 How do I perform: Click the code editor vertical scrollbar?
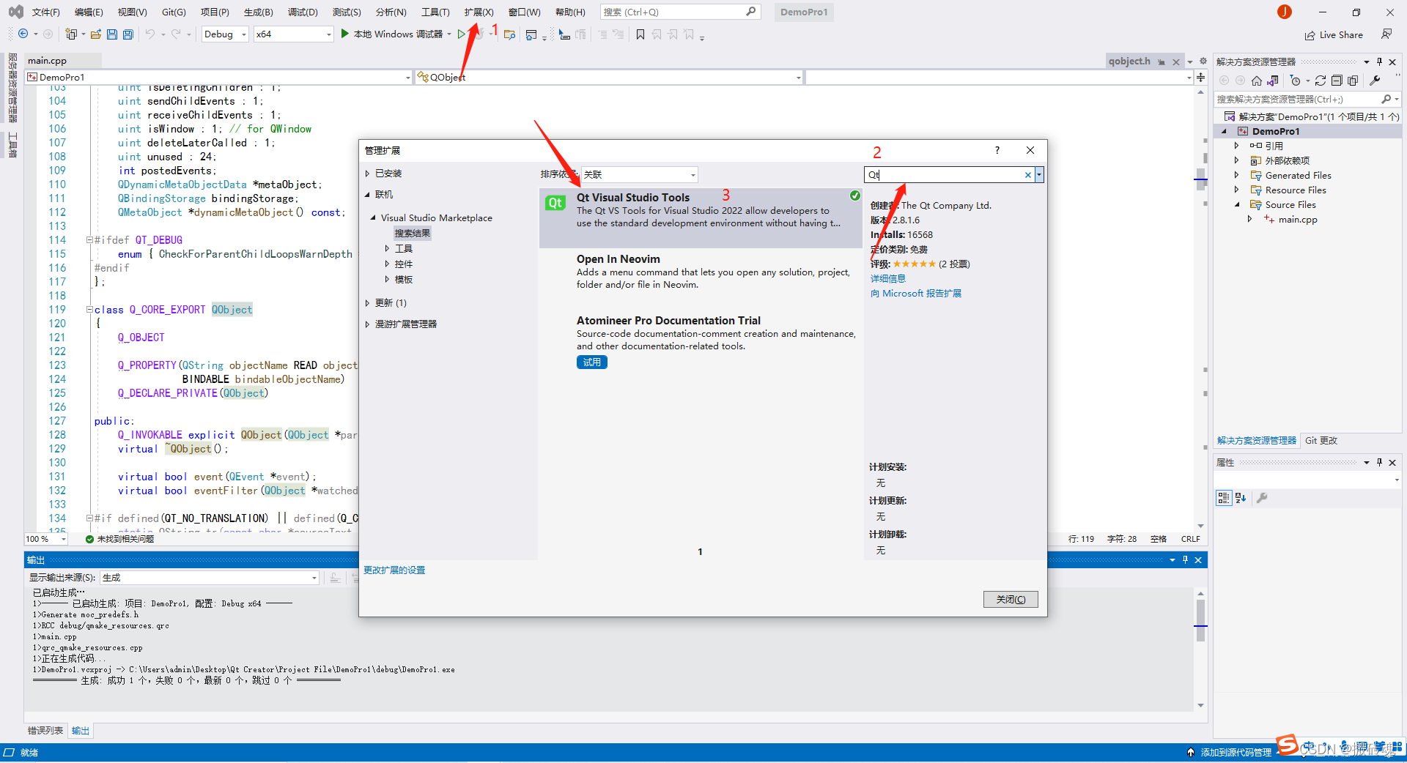coord(1200,308)
